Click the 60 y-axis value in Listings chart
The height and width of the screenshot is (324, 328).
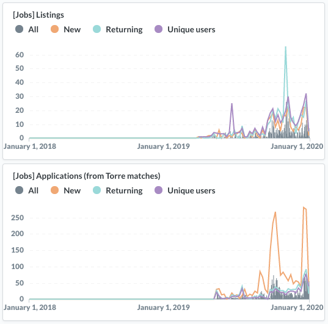[x=20, y=55]
